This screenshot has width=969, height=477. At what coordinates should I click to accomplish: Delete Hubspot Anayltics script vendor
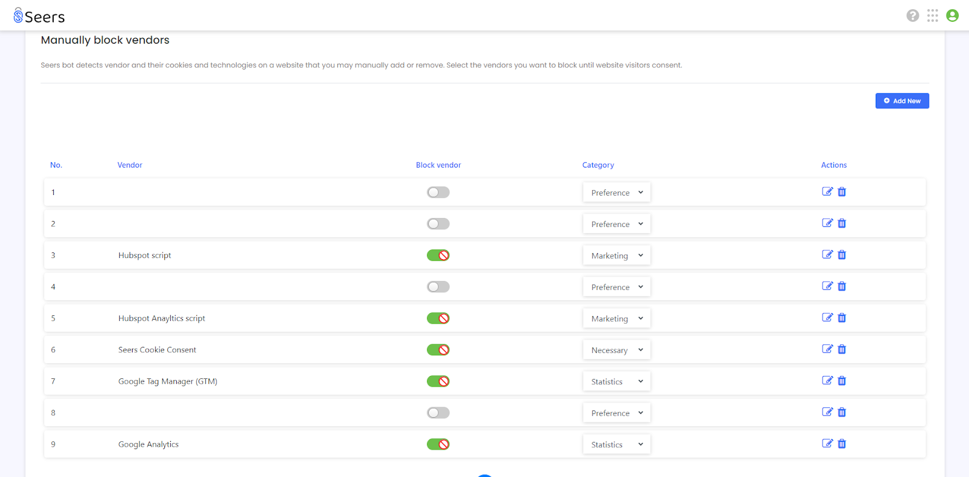tap(842, 318)
